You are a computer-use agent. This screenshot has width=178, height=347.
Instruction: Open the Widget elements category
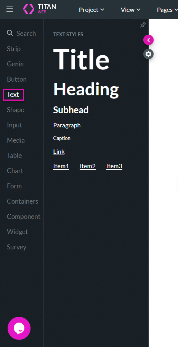coord(18,232)
